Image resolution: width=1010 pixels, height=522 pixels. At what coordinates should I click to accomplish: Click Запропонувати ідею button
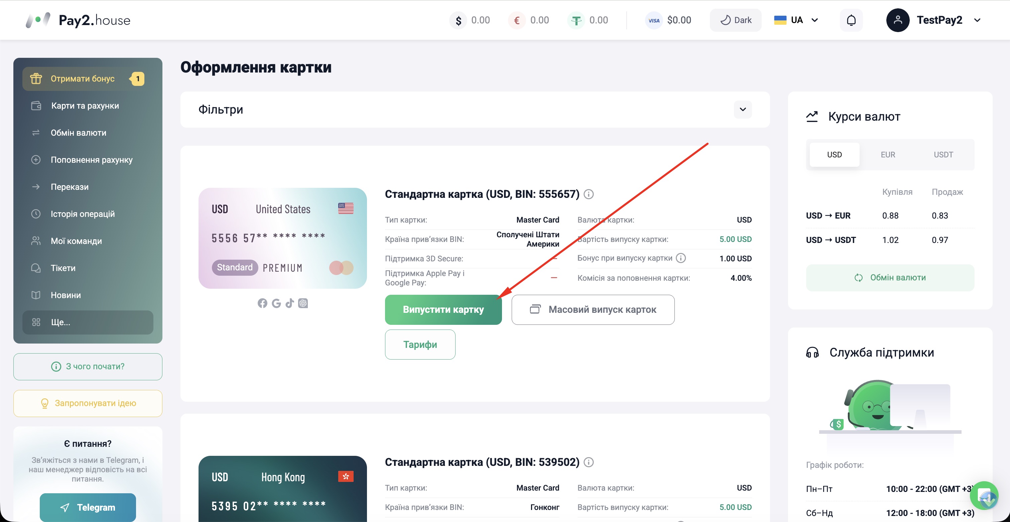coord(88,404)
